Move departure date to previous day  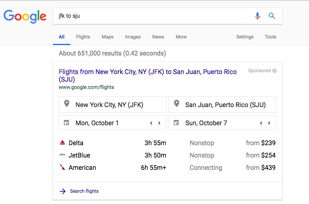click(151, 123)
